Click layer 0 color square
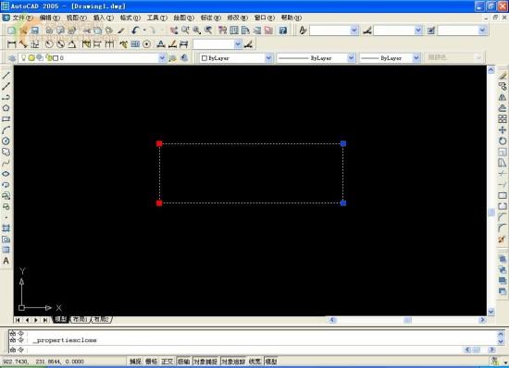The width and height of the screenshot is (509, 368). [x=56, y=58]
